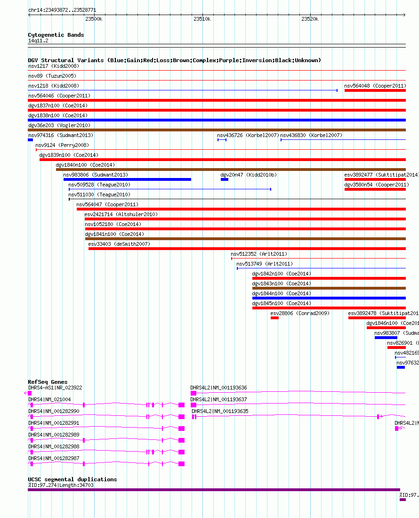Click the 23520k ruler tick label
The image size is (419, 518).
click(x=310, y=19)
